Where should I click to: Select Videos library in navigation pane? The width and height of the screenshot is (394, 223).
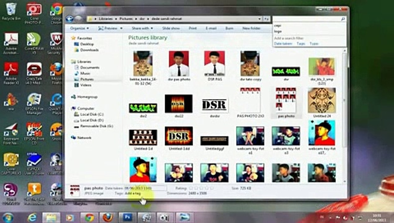click(83, 85)
